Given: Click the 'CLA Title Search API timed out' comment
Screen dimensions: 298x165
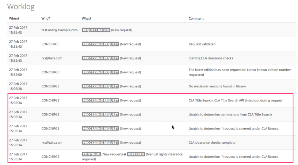Looking at the screenshot, I should [235, 101].
